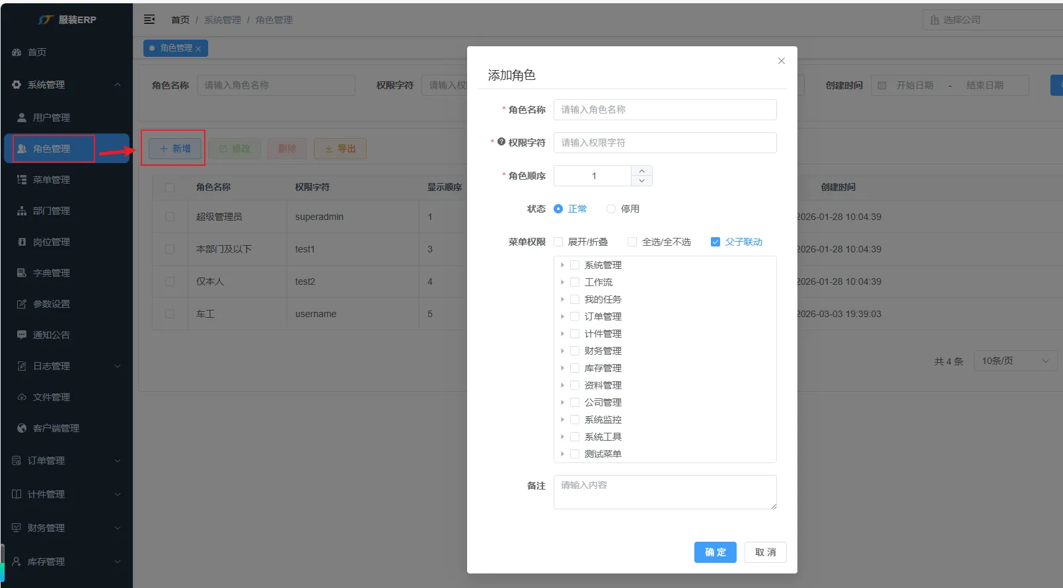Open the 订单管理 sidebar menu
The image size is (1063, 588).
(x=66, y=460)
